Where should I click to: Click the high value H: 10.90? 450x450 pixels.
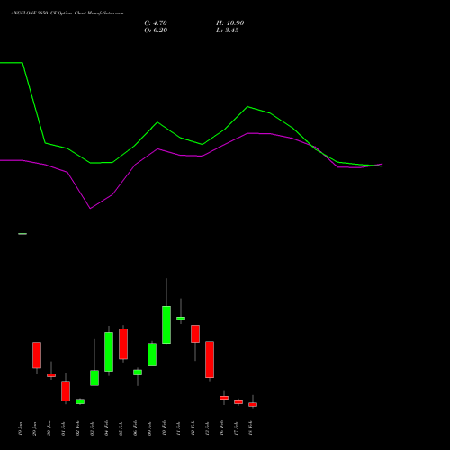pos(229,23)
